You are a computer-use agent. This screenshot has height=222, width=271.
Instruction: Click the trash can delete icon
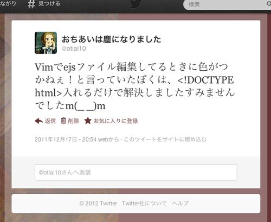(63, 120)
